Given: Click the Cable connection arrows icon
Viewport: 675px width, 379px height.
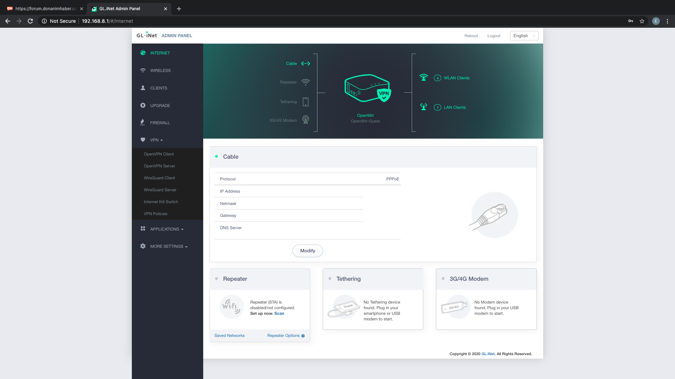Looking at the screenshot, I should pyautogui.click(x=306, y=64).
